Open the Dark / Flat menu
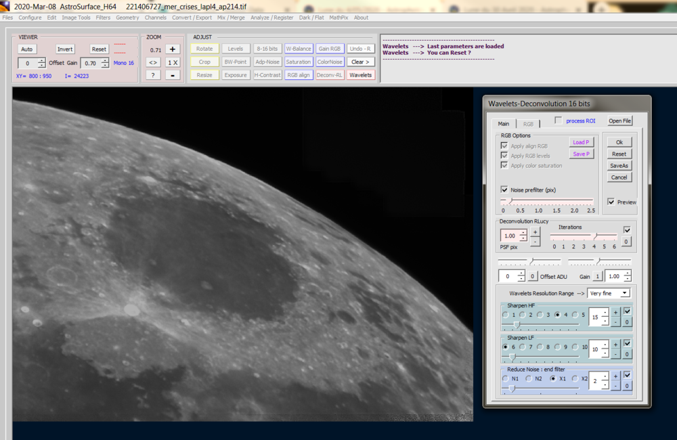This screenshot has width=677, height=440. coord(313,18)
